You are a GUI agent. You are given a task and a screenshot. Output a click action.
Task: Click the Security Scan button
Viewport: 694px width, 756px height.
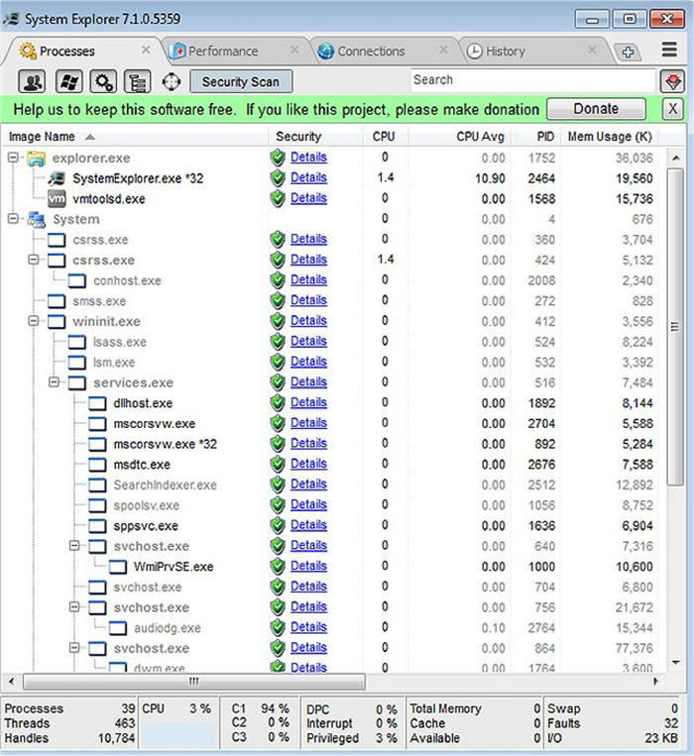click(241, 81)
